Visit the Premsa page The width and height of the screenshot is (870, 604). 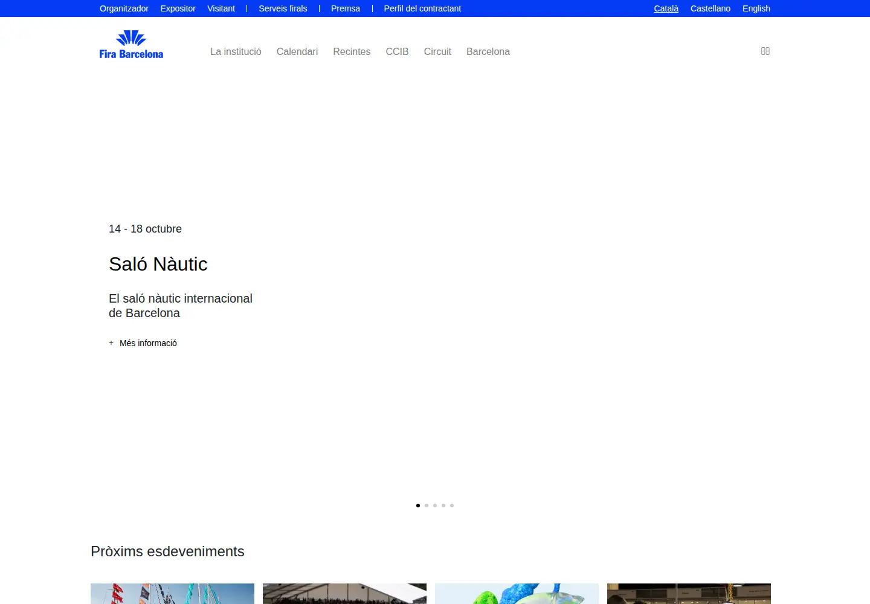[346, 8]
